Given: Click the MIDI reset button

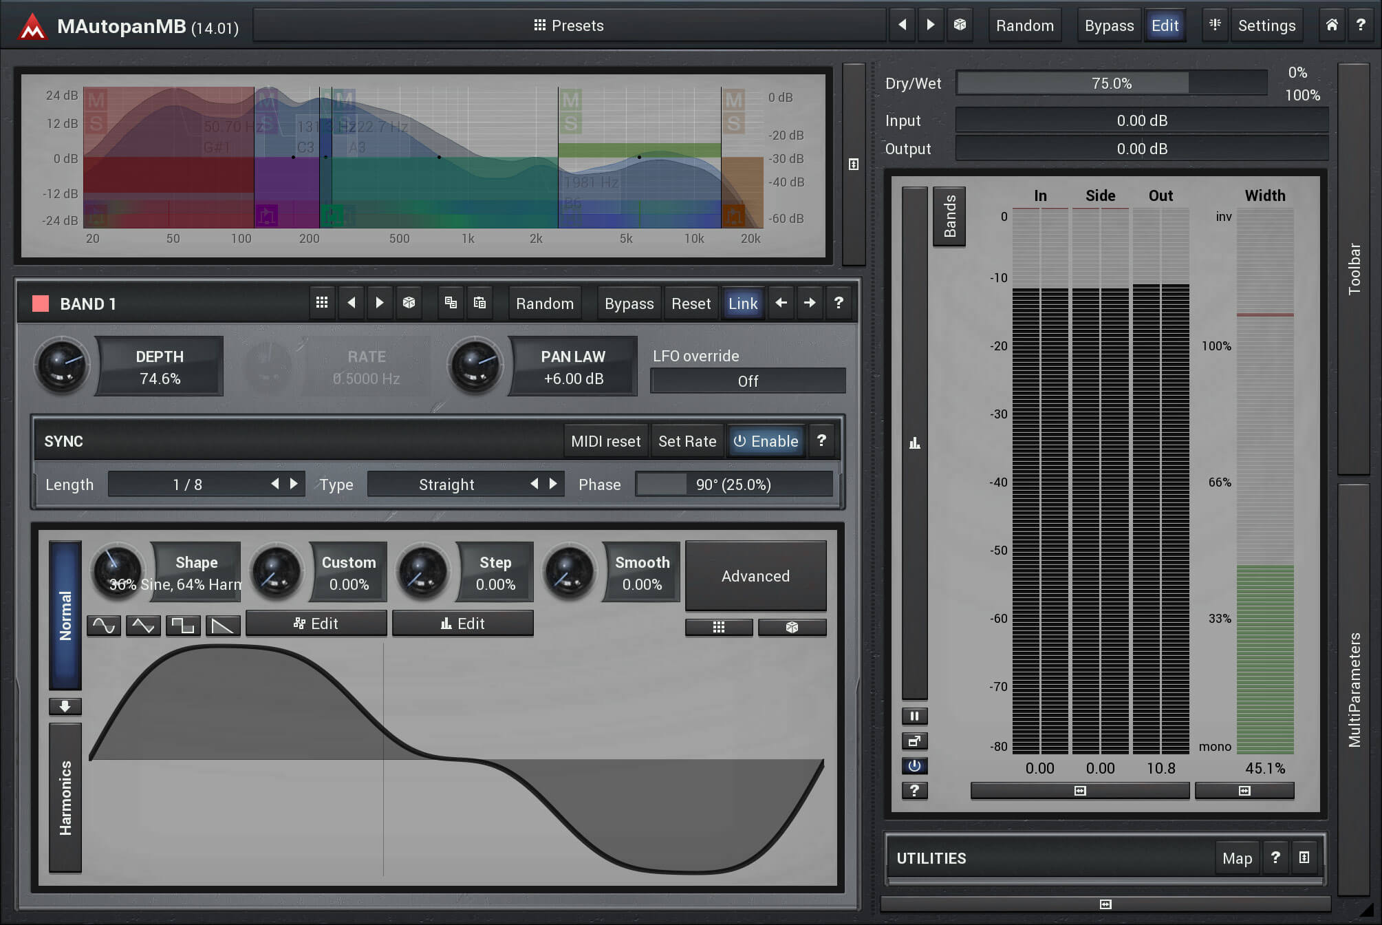Looking at the screenshot, I should click(x=605, y=441).
